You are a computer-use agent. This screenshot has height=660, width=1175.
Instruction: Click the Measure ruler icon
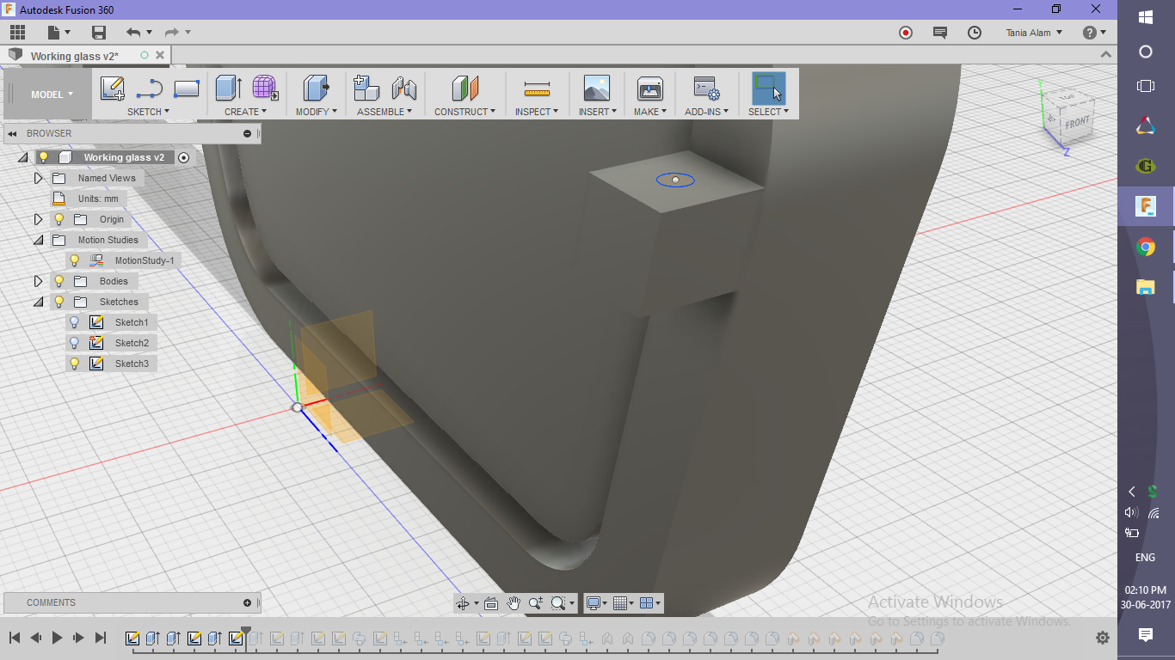[537, 88]
